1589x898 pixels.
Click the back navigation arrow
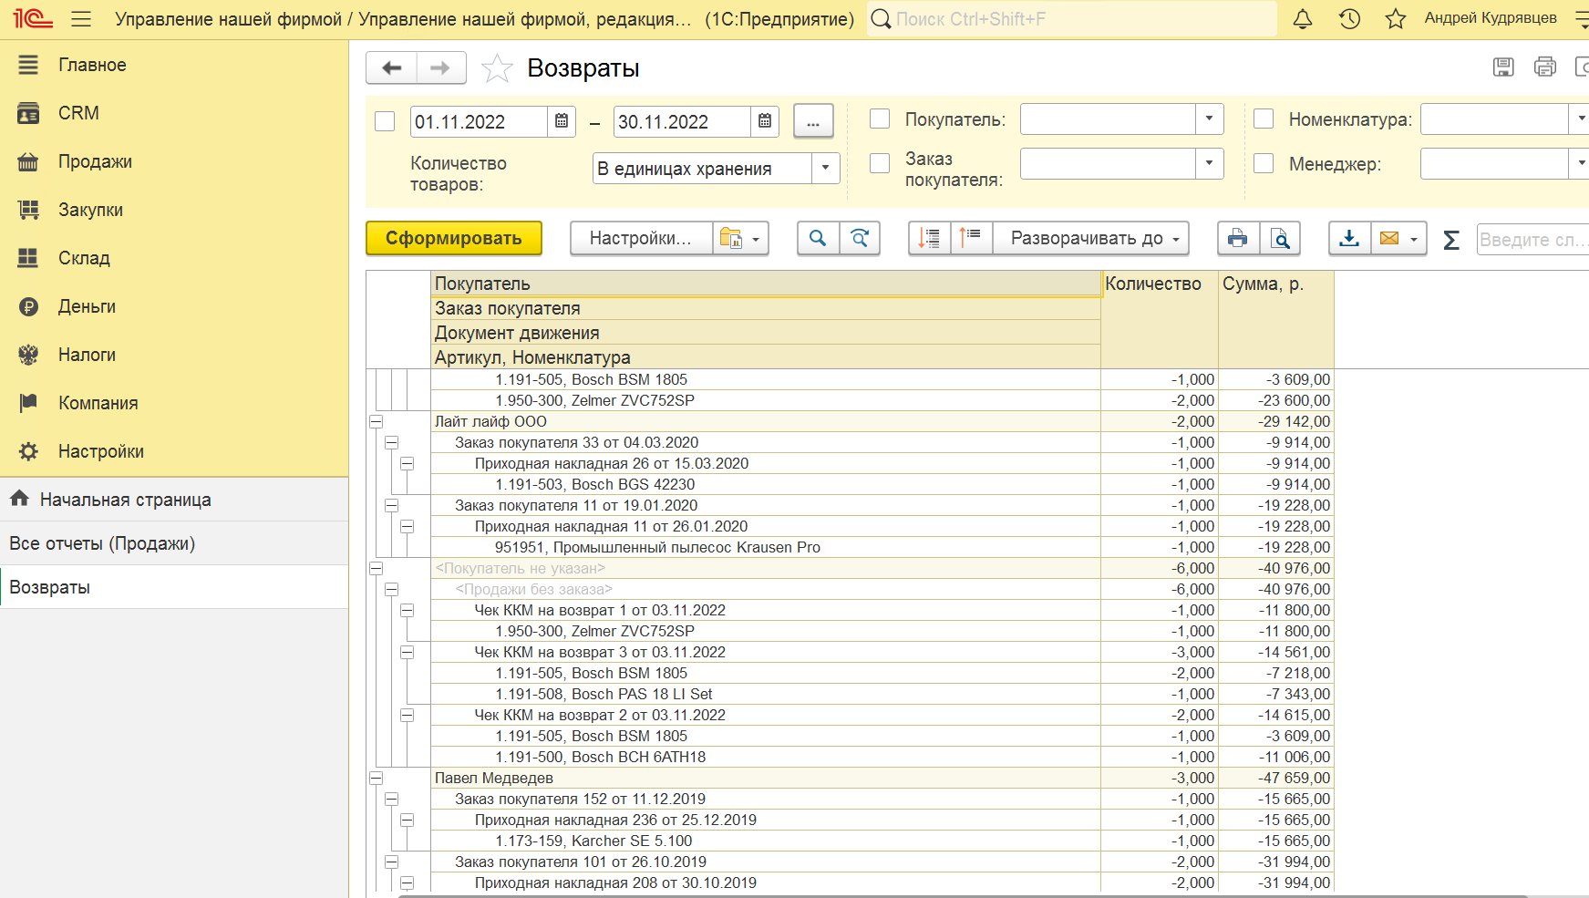(x=392, y=67)
